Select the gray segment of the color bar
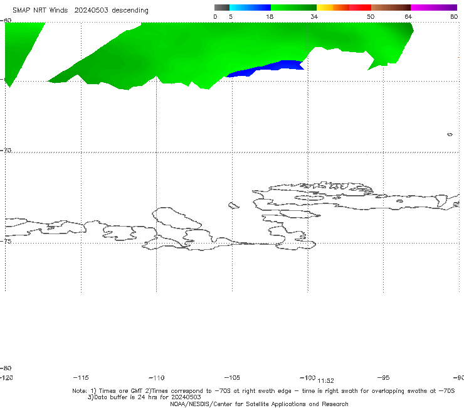The image size is (464, 408). pyautogui.click(x=221, y=8)
